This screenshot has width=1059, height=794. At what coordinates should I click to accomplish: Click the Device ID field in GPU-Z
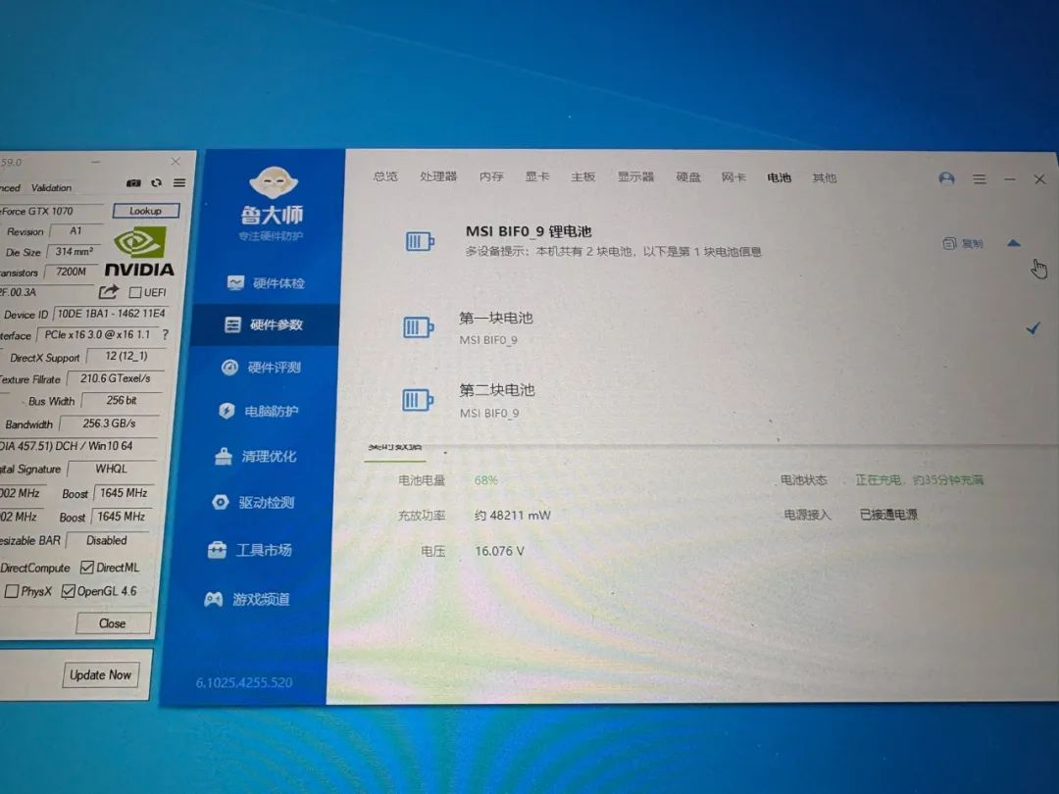110,314
